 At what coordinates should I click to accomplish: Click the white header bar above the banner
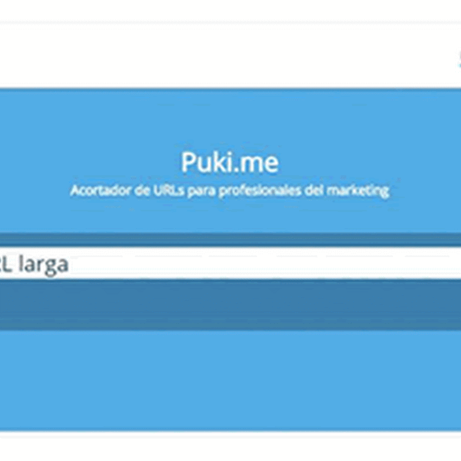231,56
